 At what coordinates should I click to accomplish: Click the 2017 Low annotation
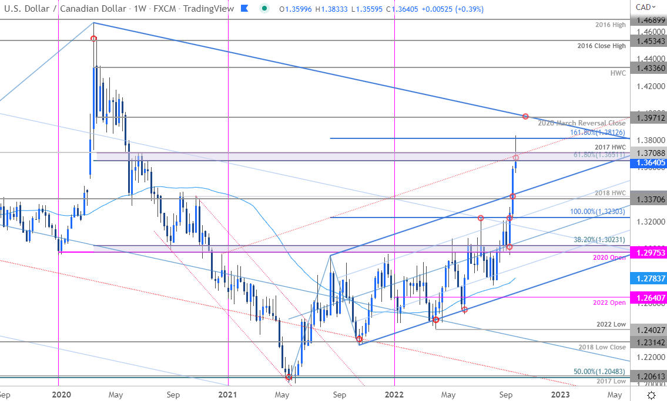tap(611, 381)
